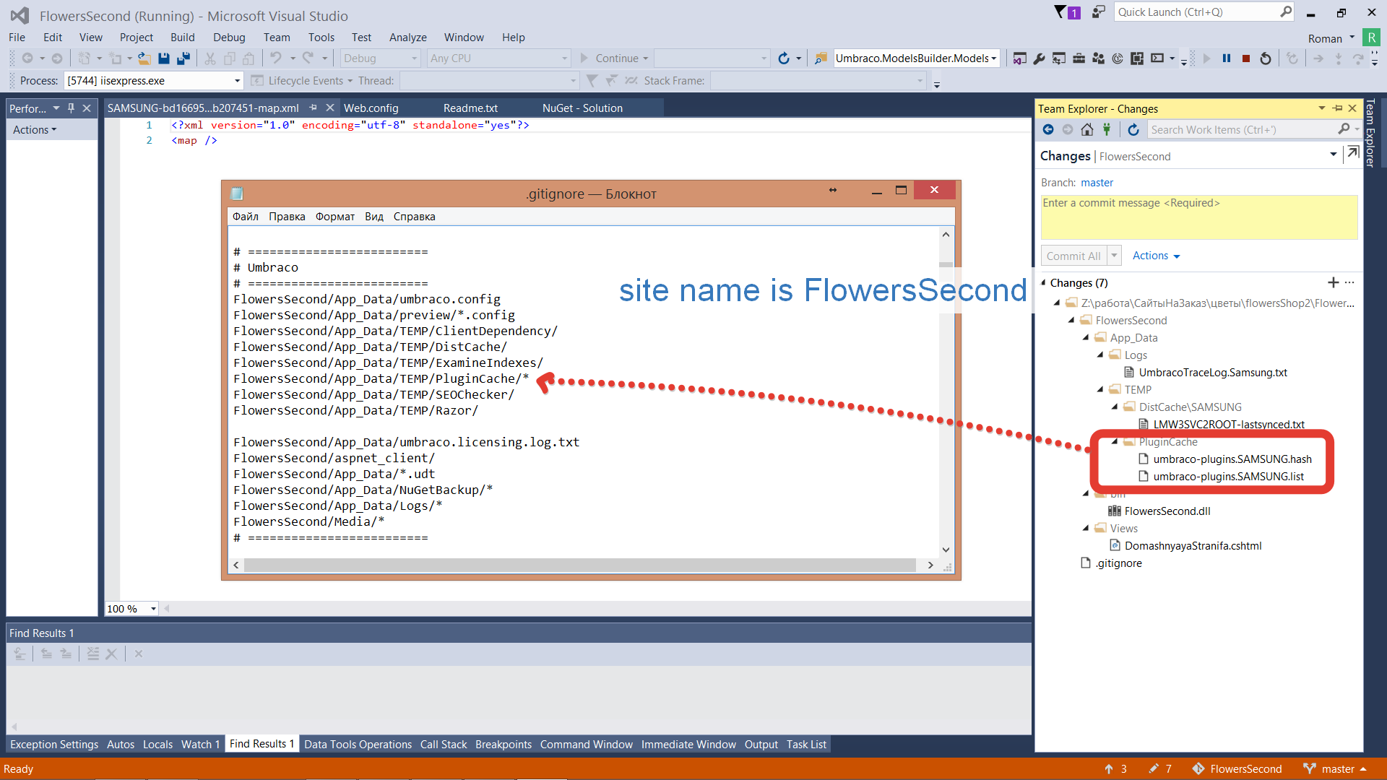Open Manage Connections plug icon
Viewport: 1387px width, 780px height.
[1107, 129]
